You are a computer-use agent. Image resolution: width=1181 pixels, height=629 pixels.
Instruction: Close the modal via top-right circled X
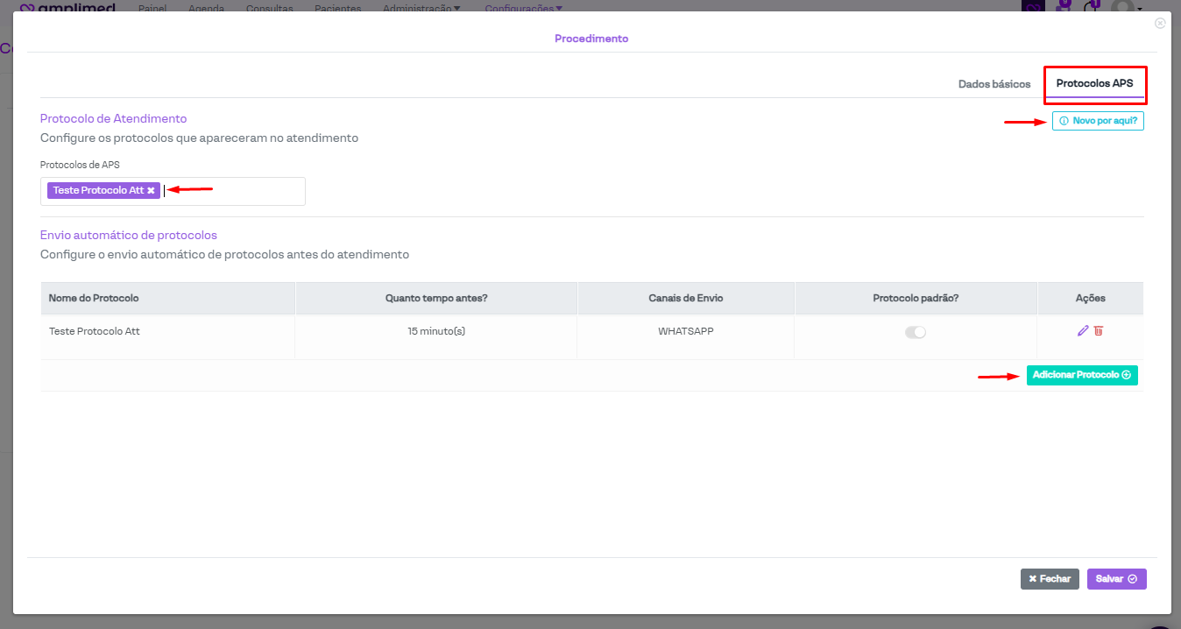click(x=1160, y=24)
